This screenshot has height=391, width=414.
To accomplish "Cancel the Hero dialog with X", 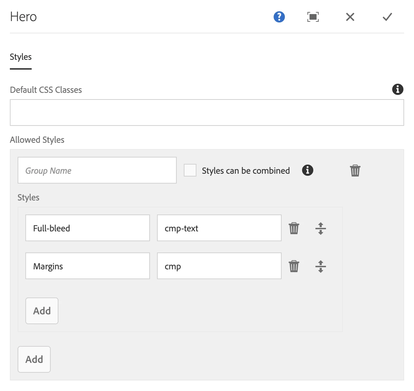I will pyautogui.click(x=350, y=17).
